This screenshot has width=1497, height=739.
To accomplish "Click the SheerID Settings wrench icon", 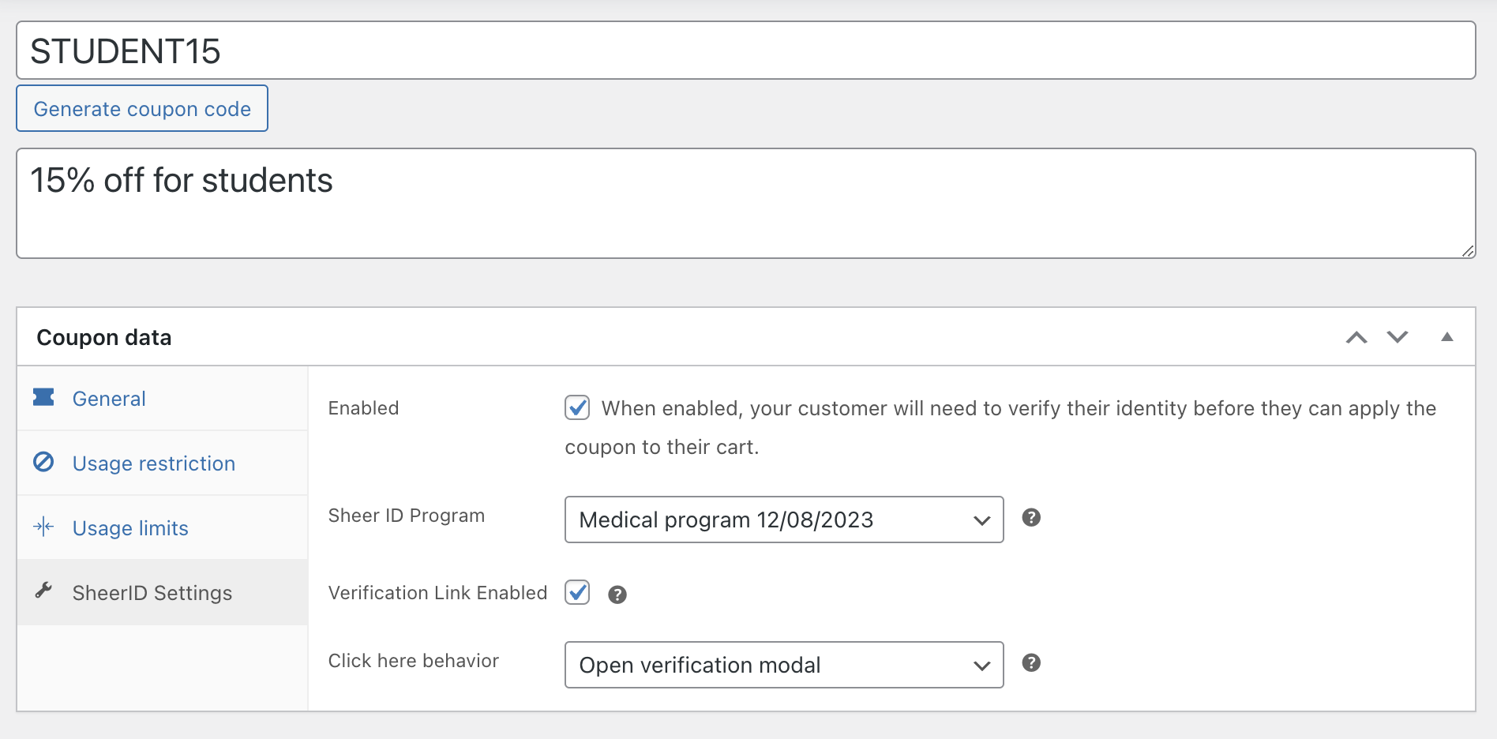I will point(43,591).
